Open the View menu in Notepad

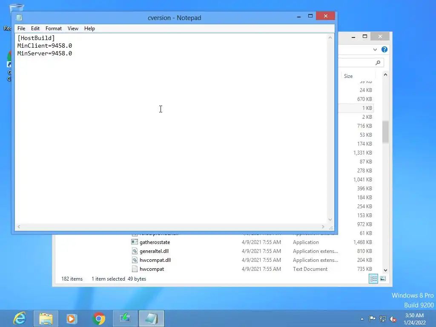(x=73, y=29)
